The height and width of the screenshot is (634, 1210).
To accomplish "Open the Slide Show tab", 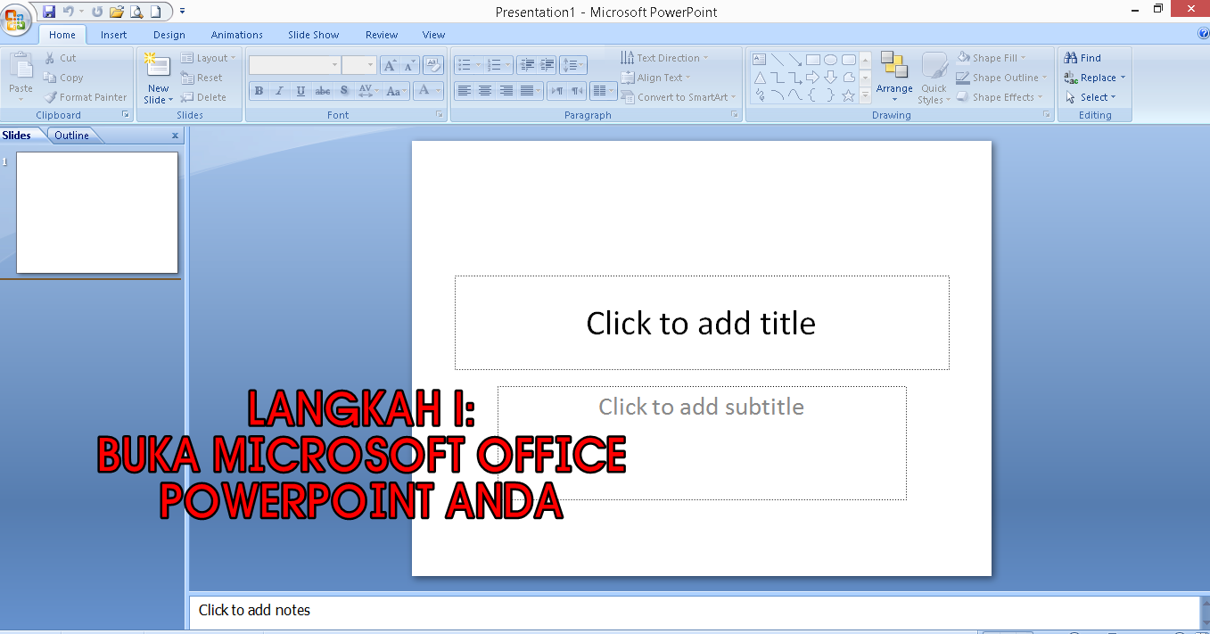I will click(314, 35).
